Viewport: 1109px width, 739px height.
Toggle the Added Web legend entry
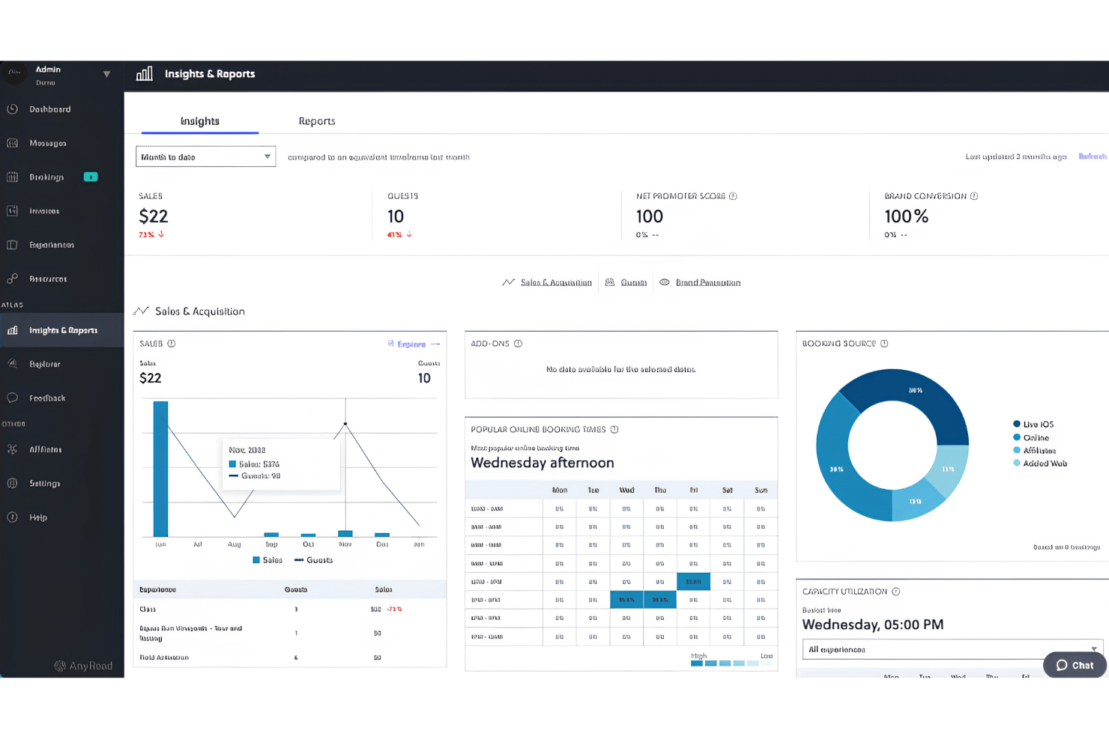(1040, 463)
